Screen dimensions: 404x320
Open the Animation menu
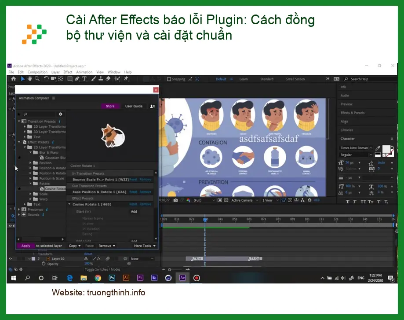pyautogui.click(x=84, y=72)
